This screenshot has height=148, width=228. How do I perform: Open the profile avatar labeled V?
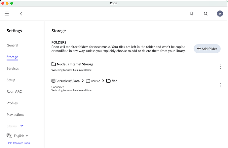point(220,14)
